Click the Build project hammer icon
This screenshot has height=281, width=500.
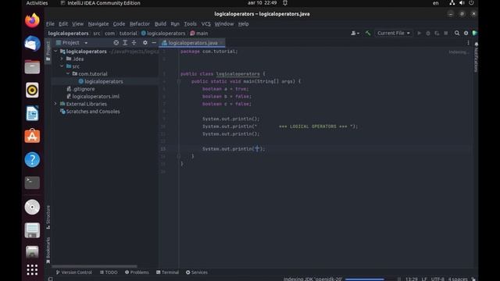click(368, 33)
